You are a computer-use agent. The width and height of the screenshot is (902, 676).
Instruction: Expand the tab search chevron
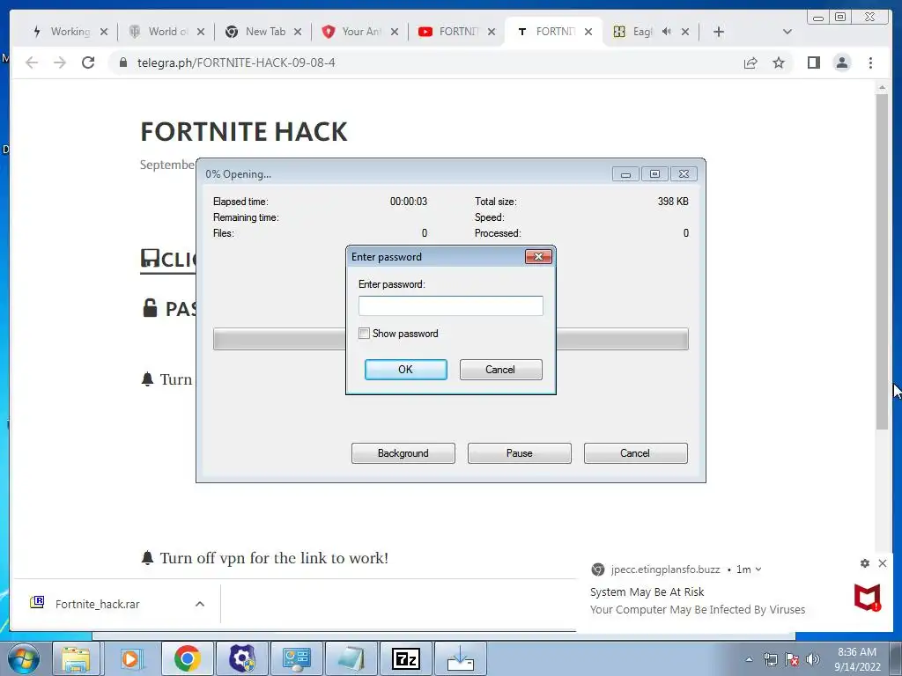(787, 32)
